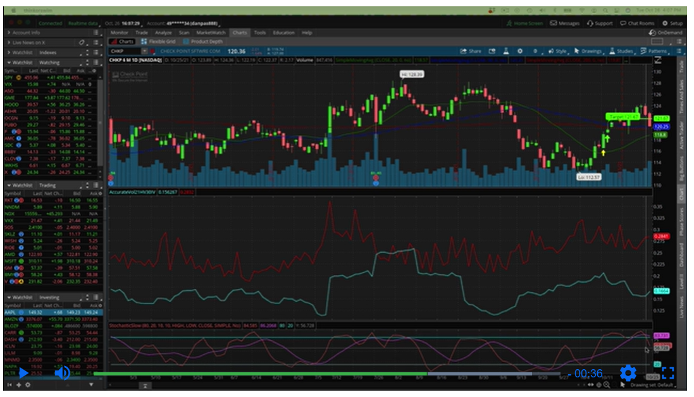Open video player settings with the blue gear
The height and width of the screenshot is (397, 694).
[628, 374]
